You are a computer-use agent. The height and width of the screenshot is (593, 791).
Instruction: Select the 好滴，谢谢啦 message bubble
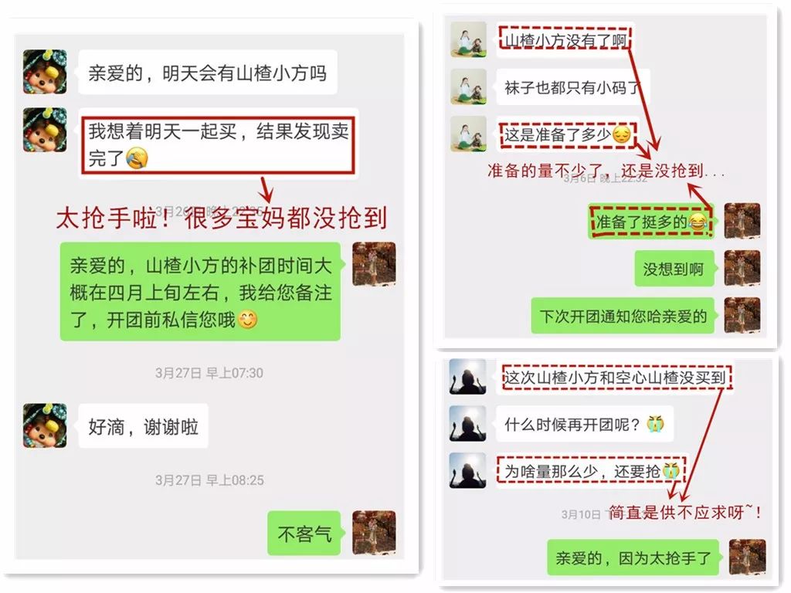pos(143,426)
